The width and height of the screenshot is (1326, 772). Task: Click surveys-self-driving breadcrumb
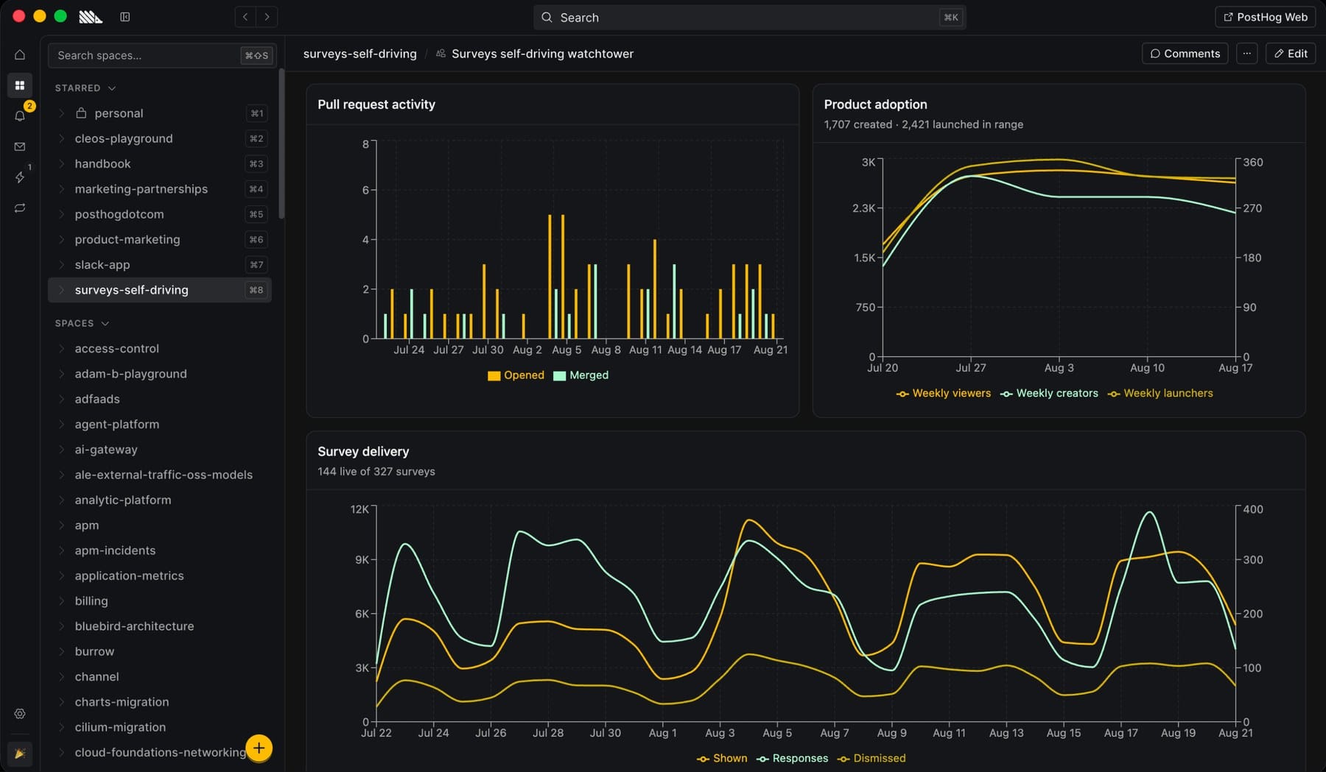pyautogui.click(x=359, y=54)
